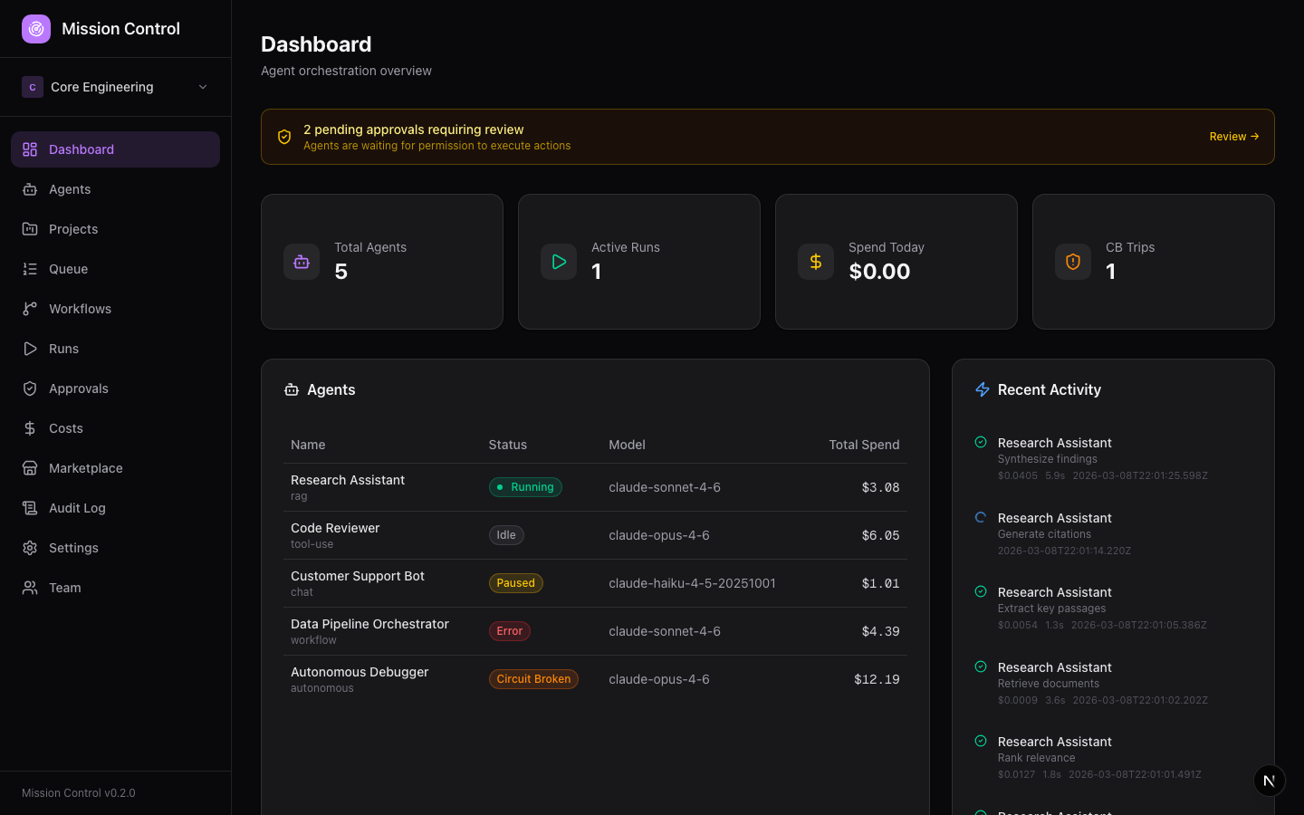Image resolution: width=1304 pixels, height=815 pixels.
Task: Select the Costs dollar-sign icon
Action: pos(28,428)
